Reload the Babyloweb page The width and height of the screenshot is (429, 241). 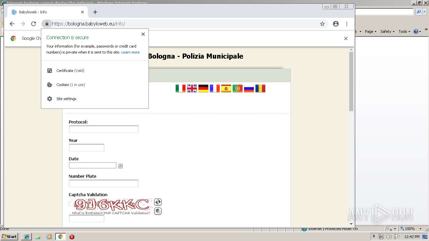pos(34,24)
